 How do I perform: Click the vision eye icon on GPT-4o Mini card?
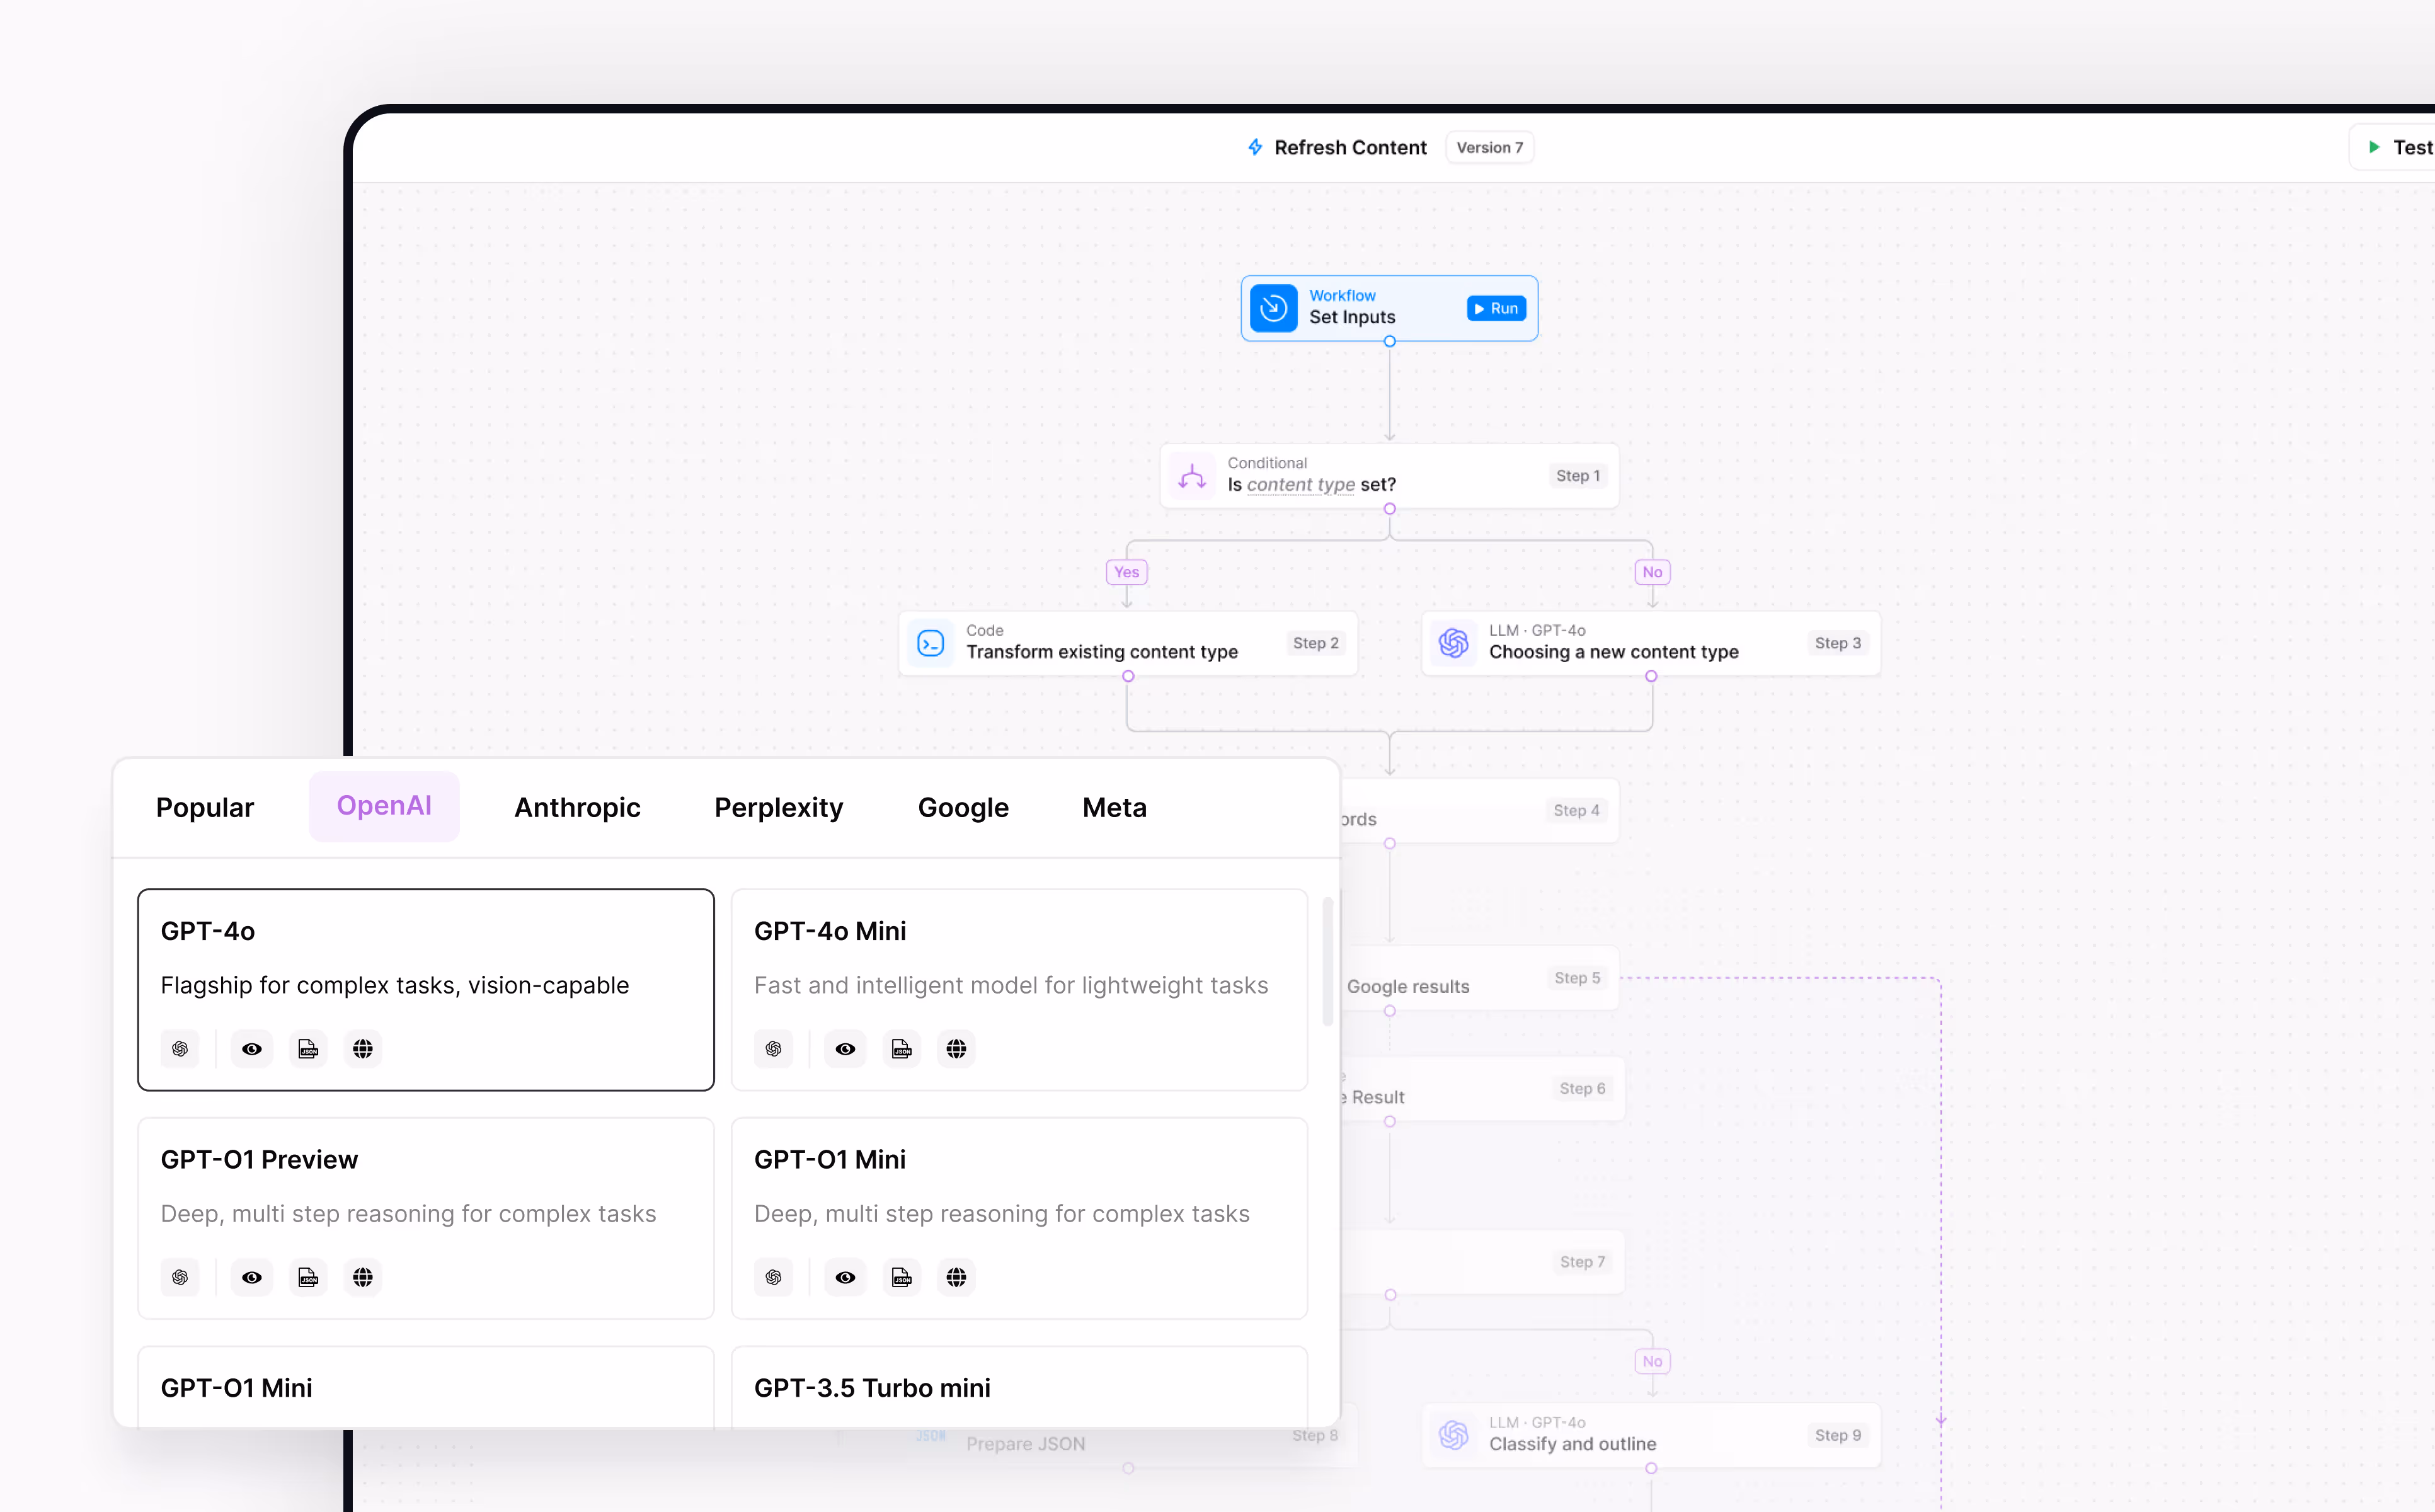pos(845,1049)
